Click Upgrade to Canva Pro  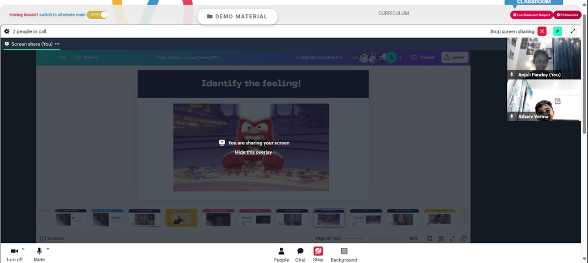pos(318,58)
